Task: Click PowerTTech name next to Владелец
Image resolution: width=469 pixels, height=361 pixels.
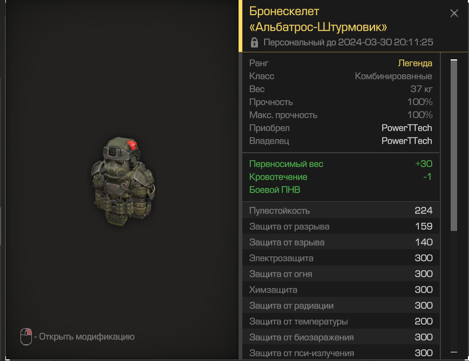Action: pos(406,141)
